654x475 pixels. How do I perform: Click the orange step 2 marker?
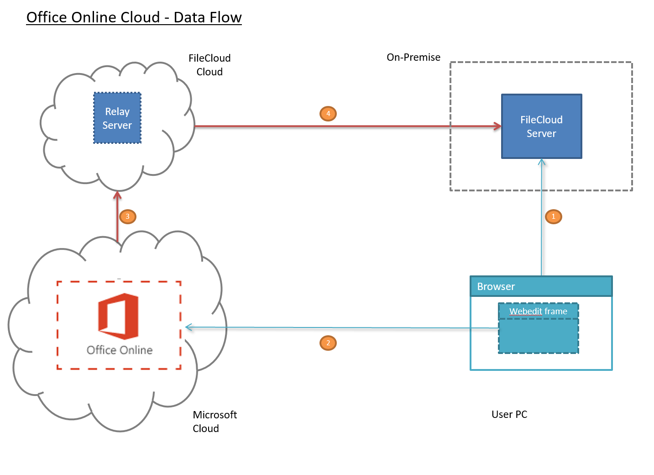point(328,343)
